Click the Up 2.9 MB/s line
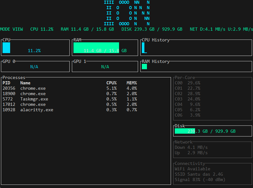 (191, 153)
